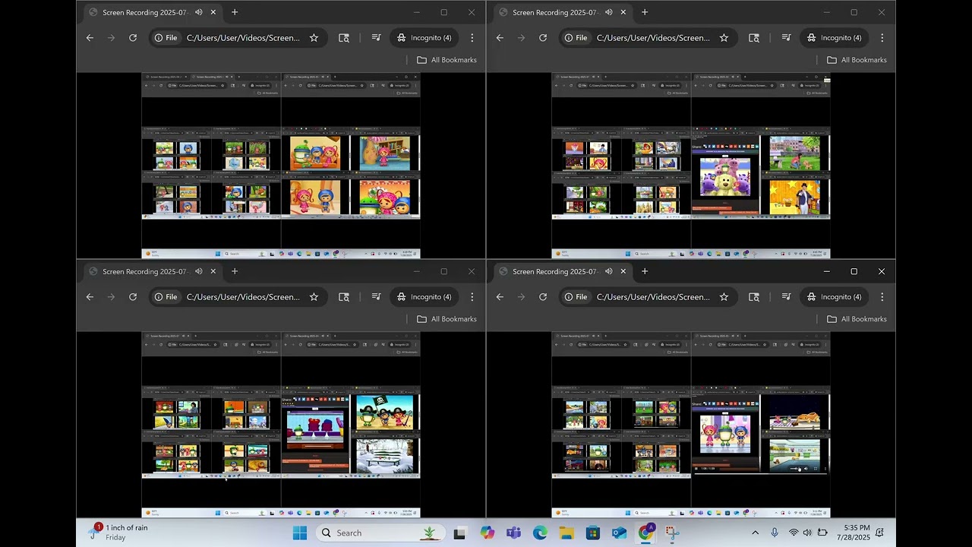Bookmark page with star in top-left window
Viewport: 972px width, 547px height.
click(x=314, y=38)
